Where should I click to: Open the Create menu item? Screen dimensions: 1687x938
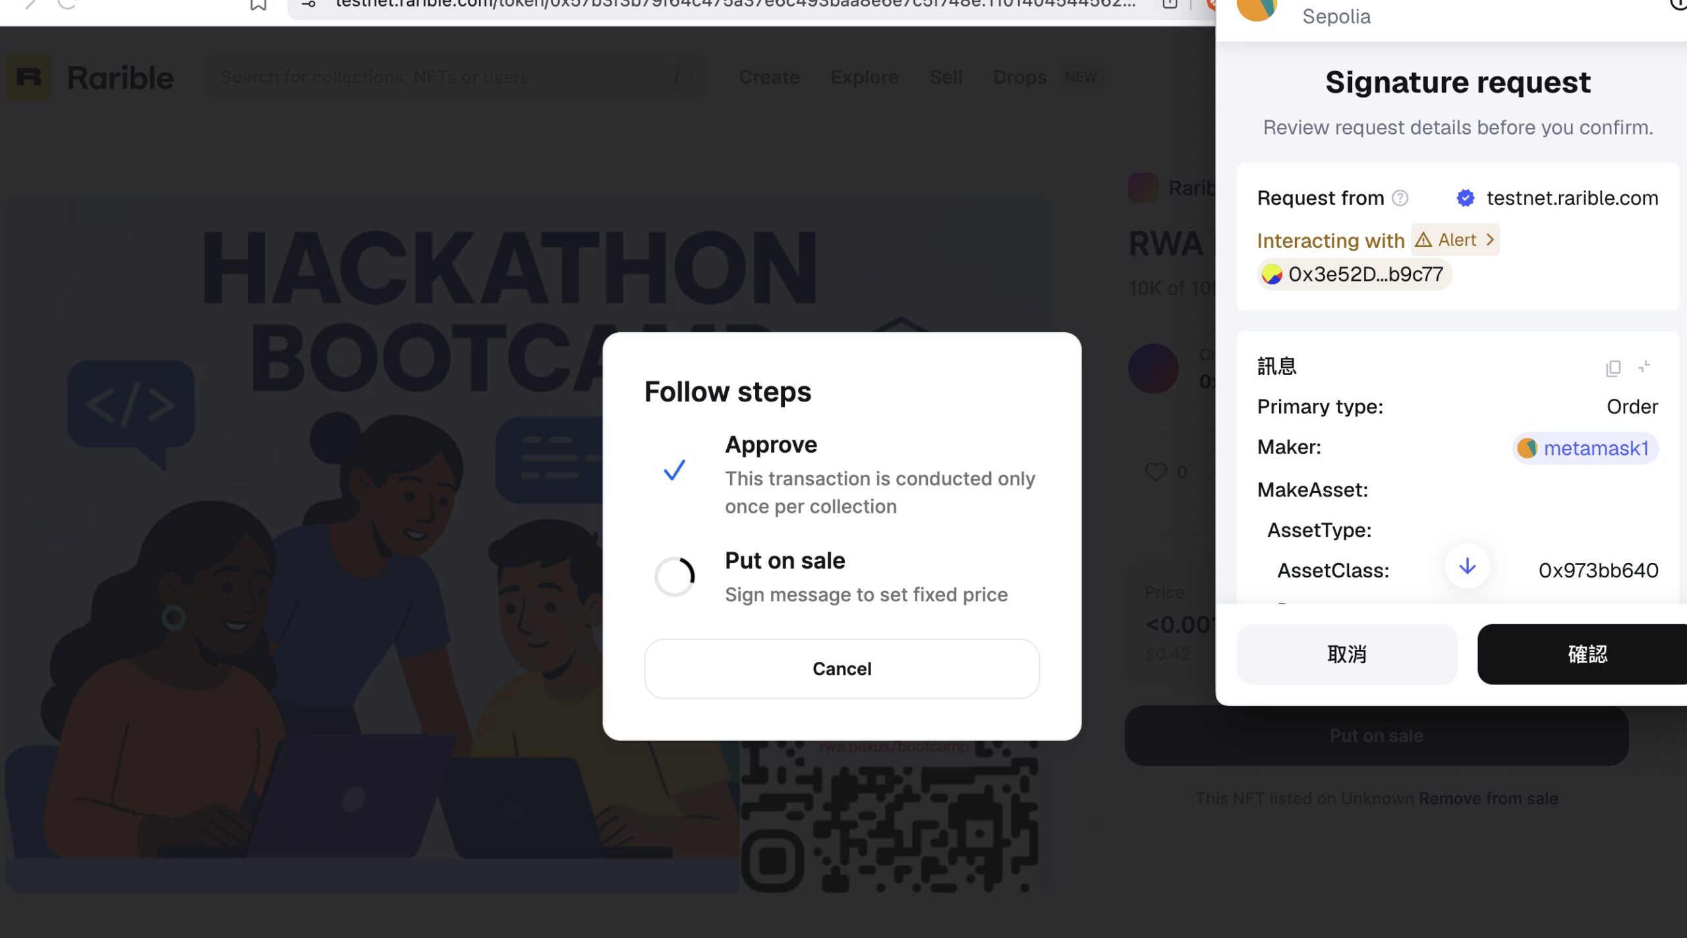(769, 77)
